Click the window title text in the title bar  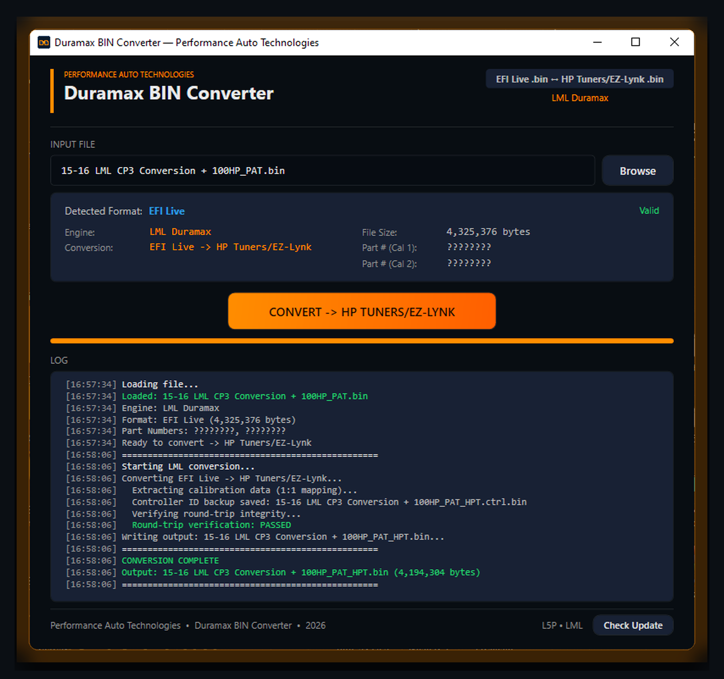tap(187, 43)
